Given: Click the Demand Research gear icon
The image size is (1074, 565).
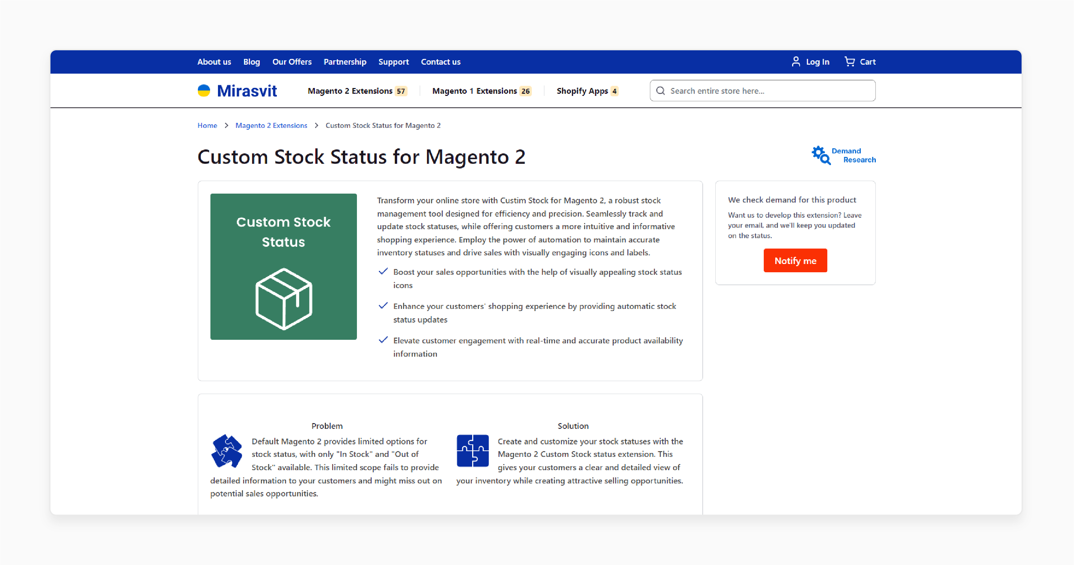Looking at the screenshot, I should click(x=821, y=155).
